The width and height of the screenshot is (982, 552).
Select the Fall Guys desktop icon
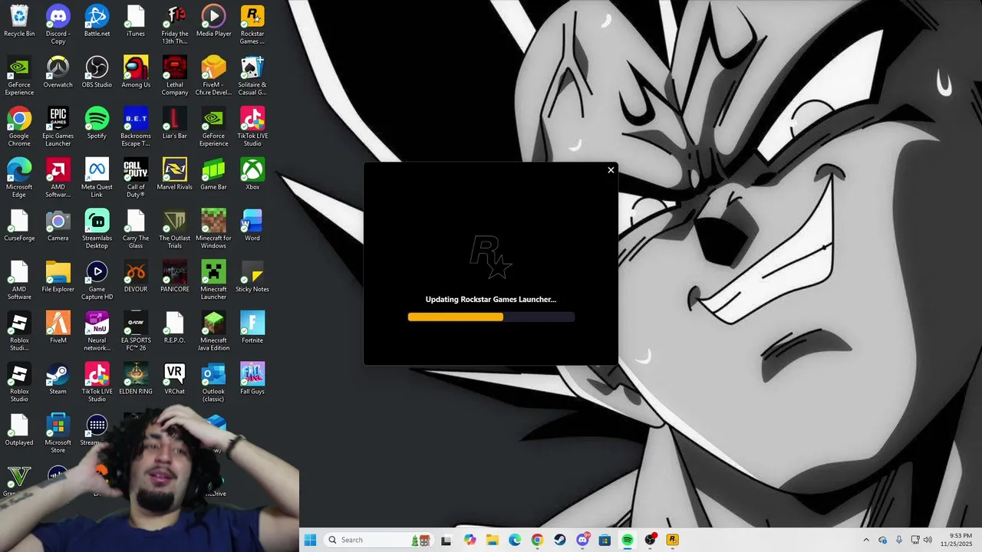click(x=252, y=379)
